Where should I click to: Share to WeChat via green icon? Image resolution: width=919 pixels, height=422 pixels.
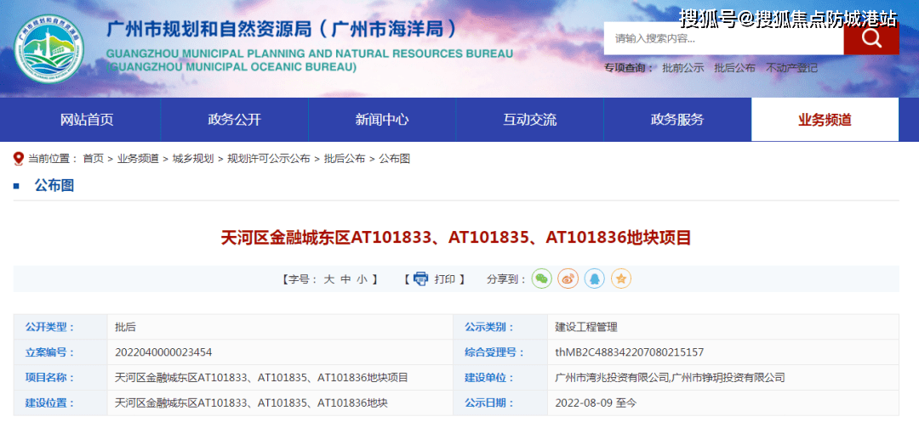[541, 279]
